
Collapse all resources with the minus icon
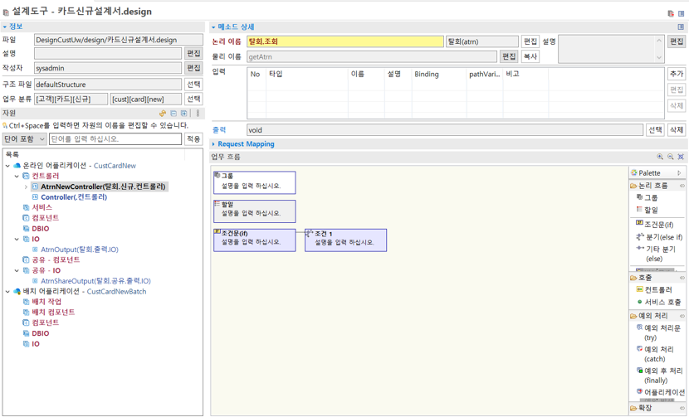tap(173, 114)
